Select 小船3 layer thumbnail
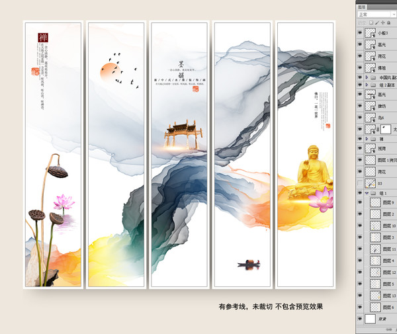 pyautogui.click(x=370, y=33)
